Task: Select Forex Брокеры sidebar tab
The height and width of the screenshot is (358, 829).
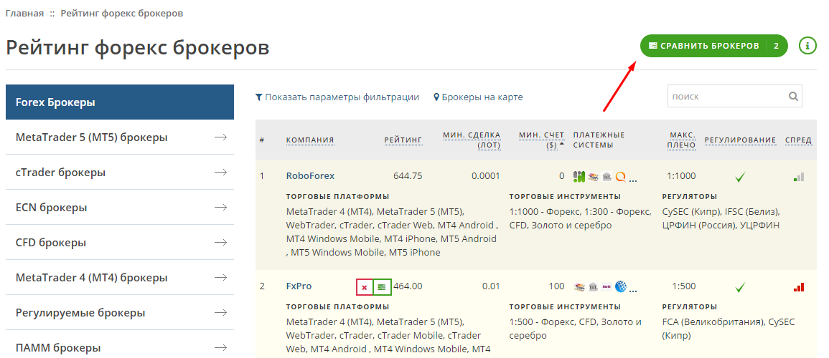Action: click(120, 102)
